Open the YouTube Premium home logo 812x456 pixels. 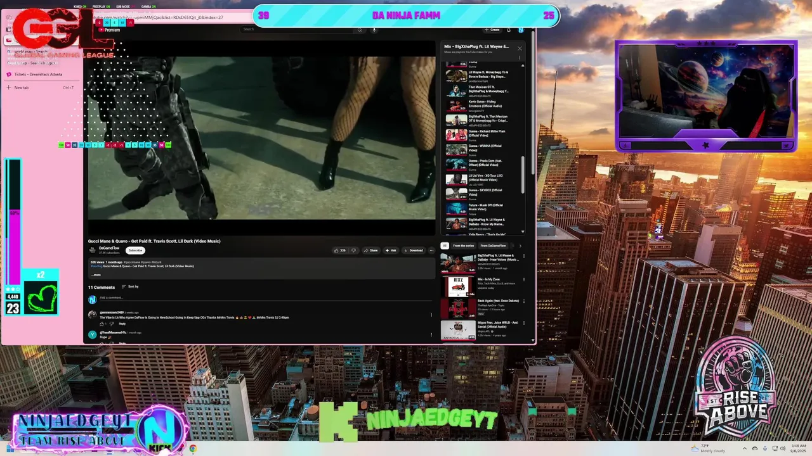pyautogui.click(x=108, y=30)
